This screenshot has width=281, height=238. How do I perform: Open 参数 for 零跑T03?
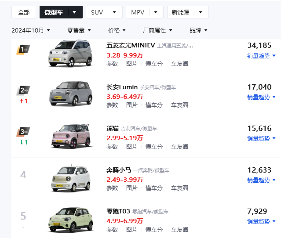coord(113,230)
